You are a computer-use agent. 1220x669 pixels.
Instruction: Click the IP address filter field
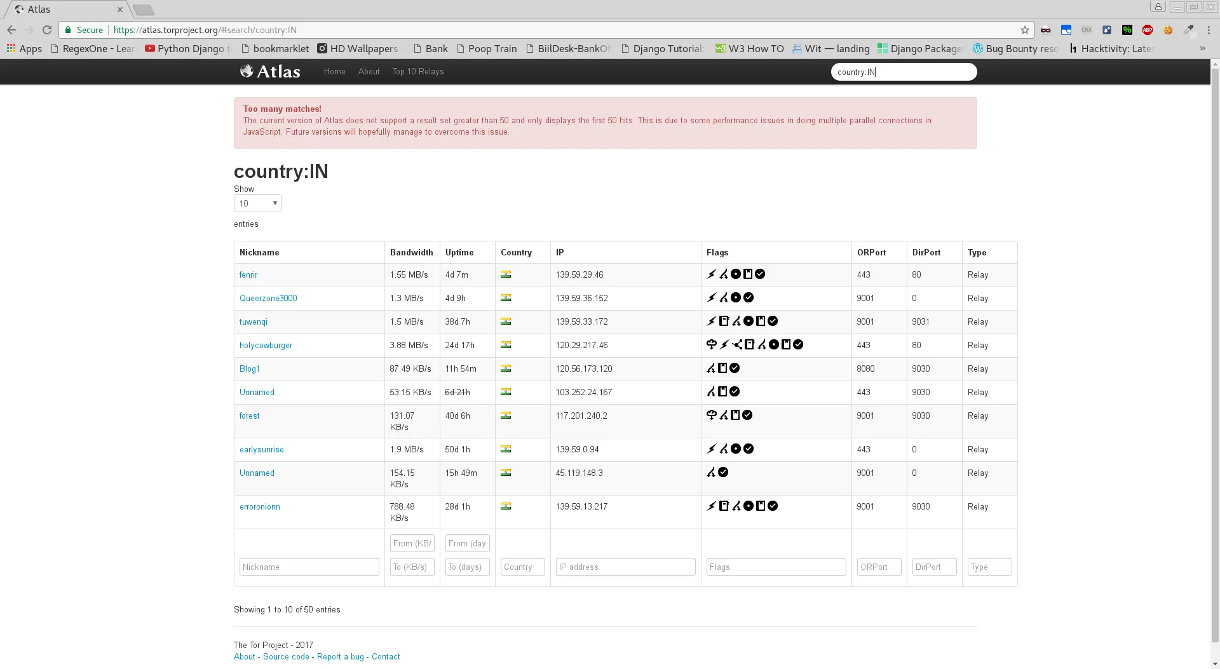[x=626, y=567]
